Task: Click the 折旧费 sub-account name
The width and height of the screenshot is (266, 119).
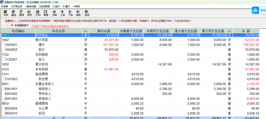Action: [x=43, y=79]
